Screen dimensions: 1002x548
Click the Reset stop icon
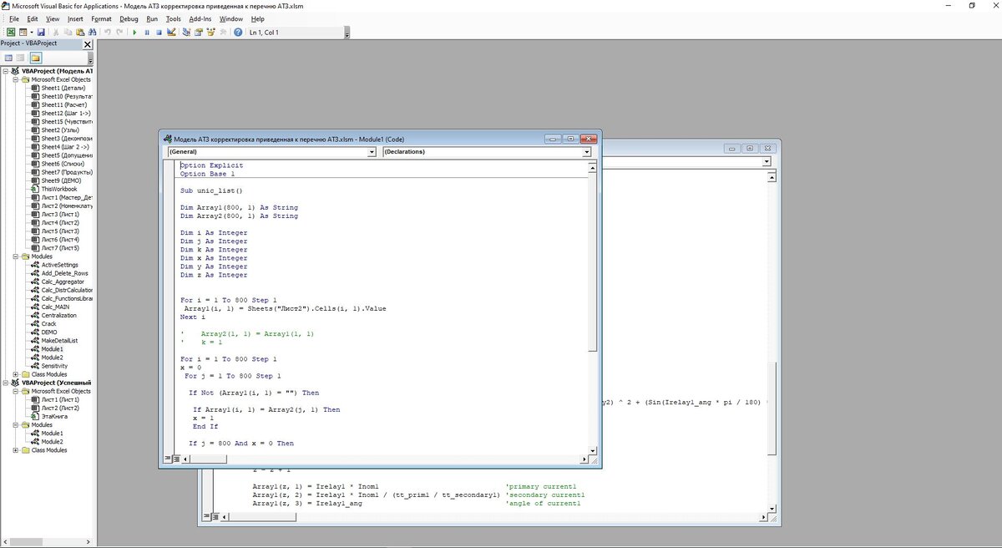(x=159, y=33)
